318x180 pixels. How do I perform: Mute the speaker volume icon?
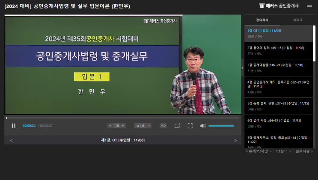click(x=203, y=126)
